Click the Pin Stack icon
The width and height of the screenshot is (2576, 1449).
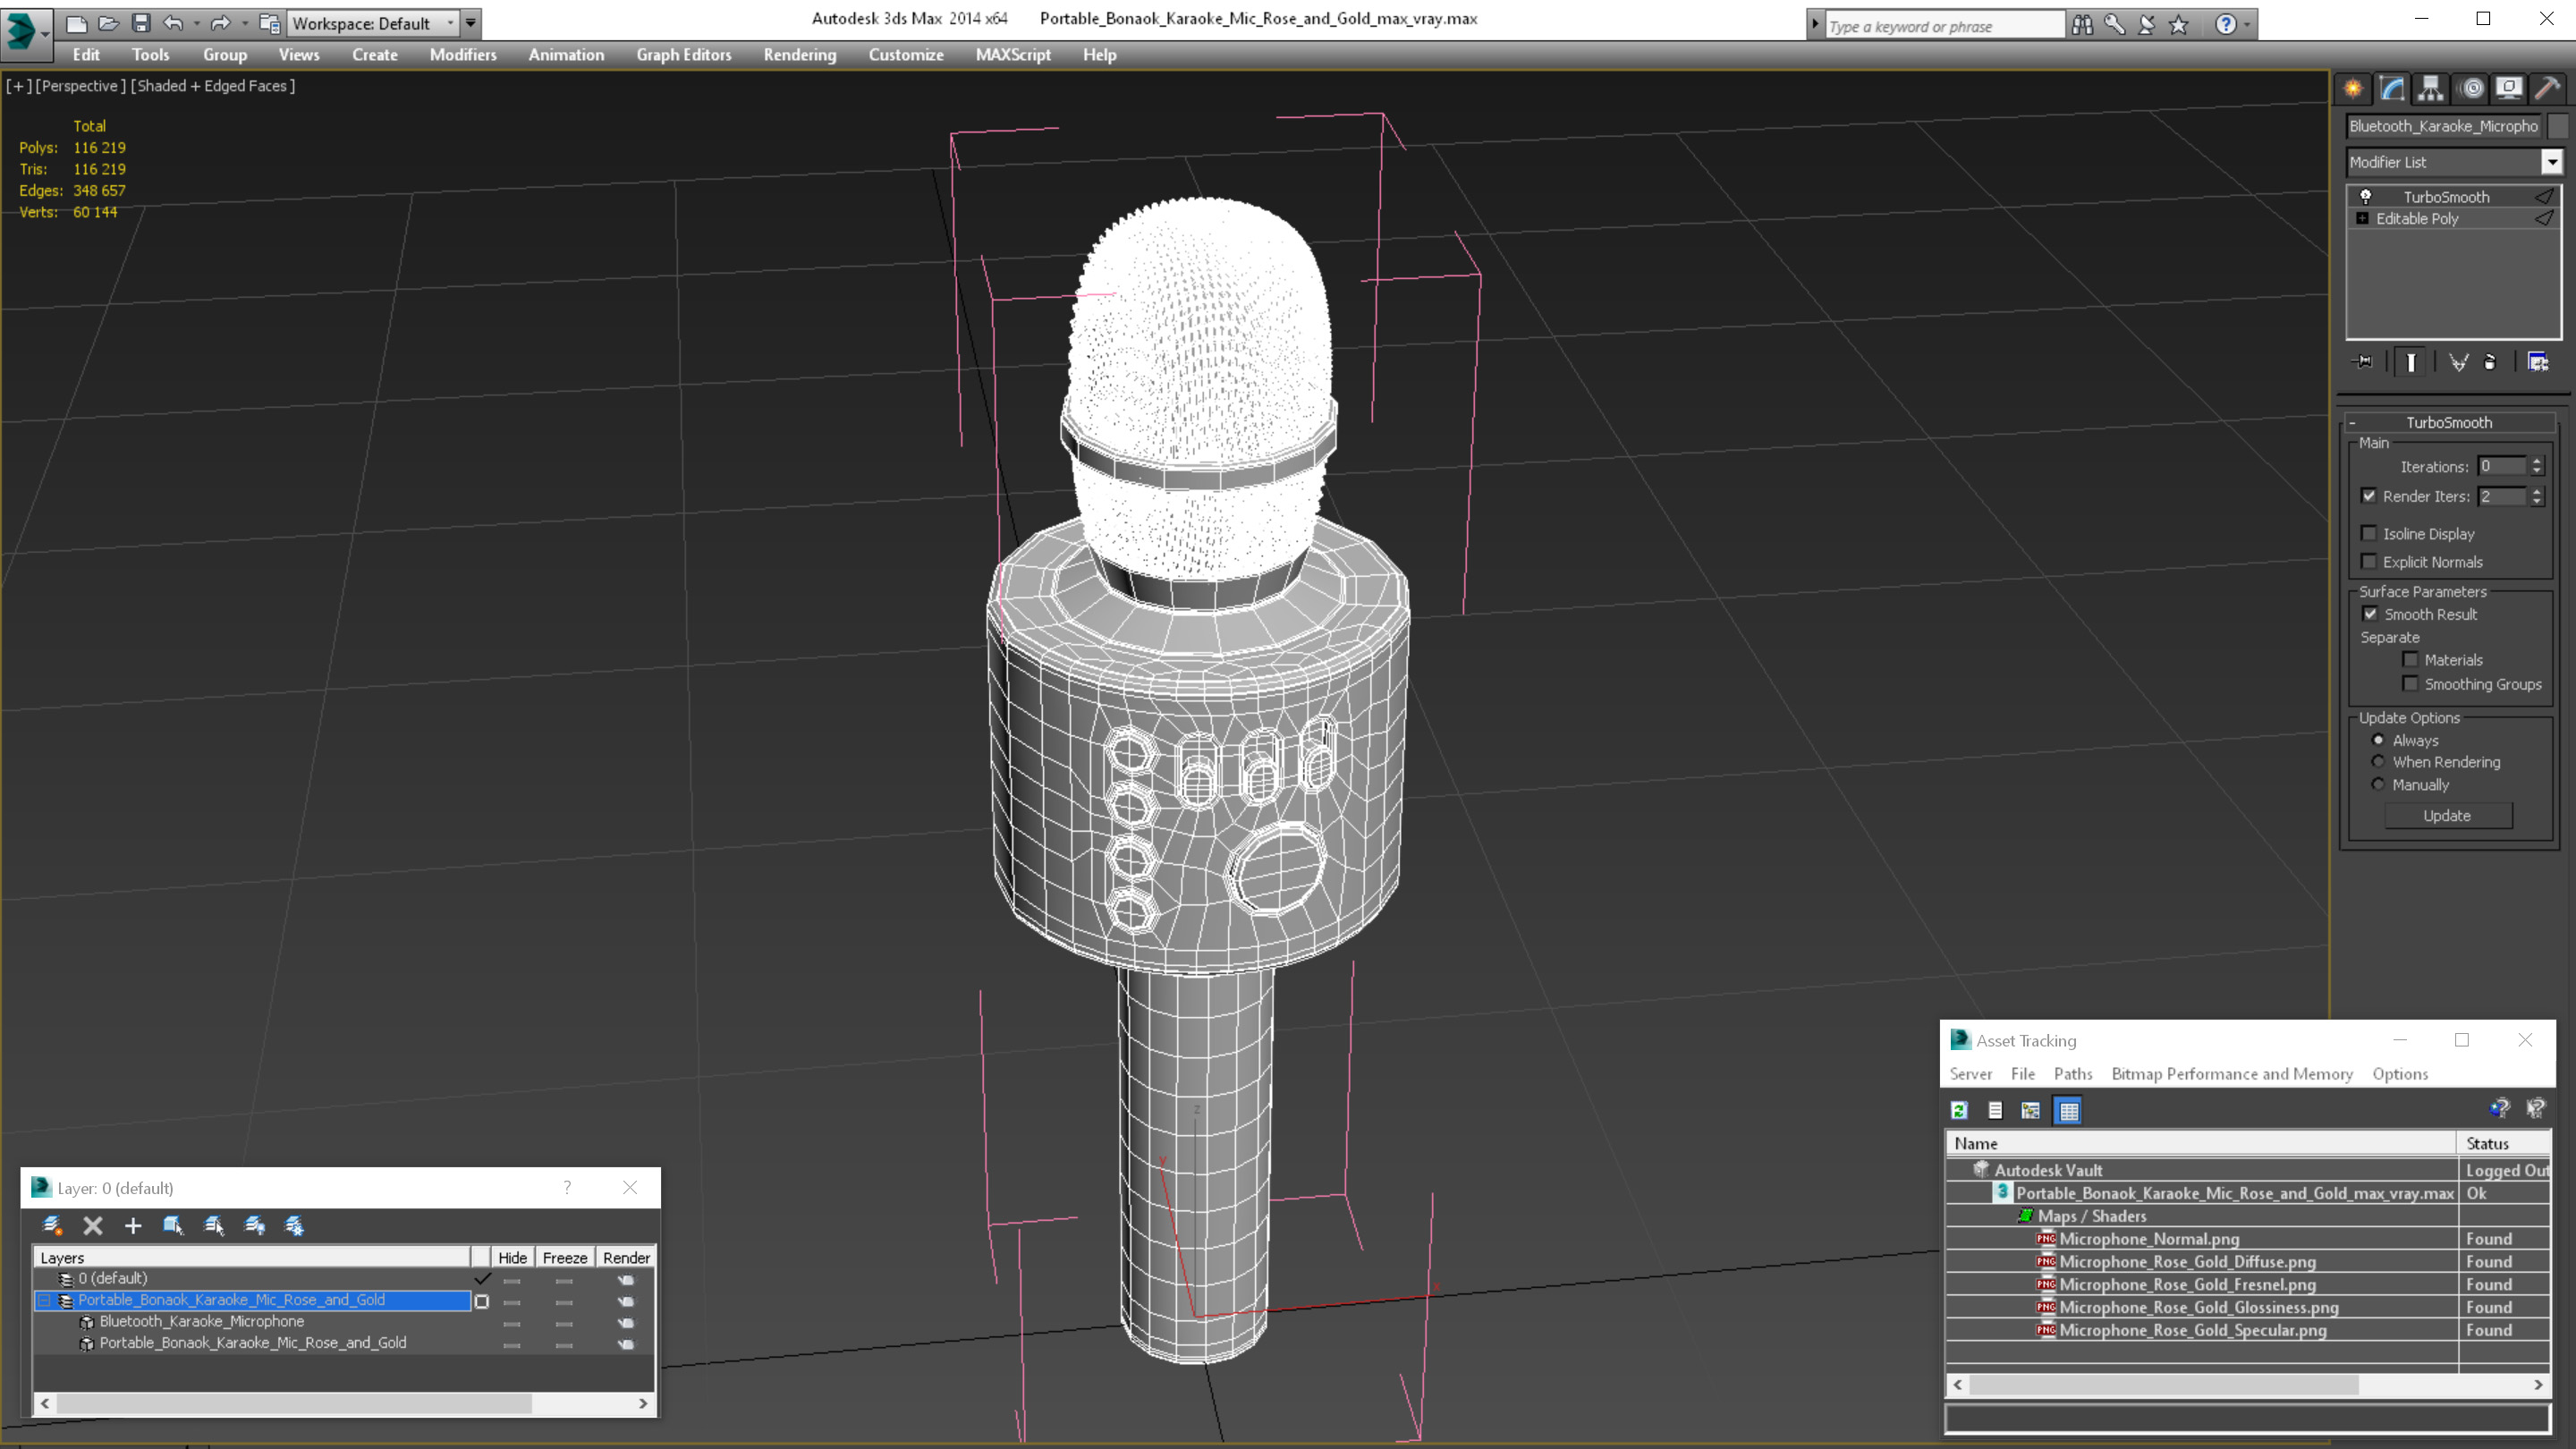tap(2363, 362)
